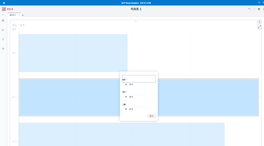Open the Outline list icon in sidebar
The height and width of the screenshot is (146, 264).
pos(3,49)
